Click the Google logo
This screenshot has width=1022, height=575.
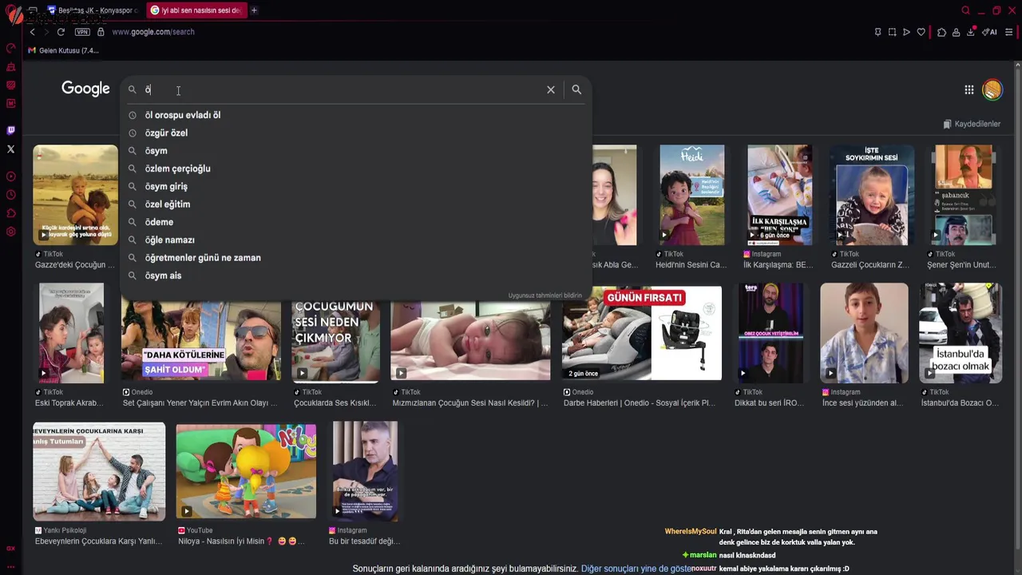pyautogui.click(x=85, y=89)
